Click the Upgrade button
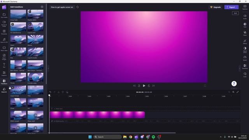249x140 pixels. point(216,7)
